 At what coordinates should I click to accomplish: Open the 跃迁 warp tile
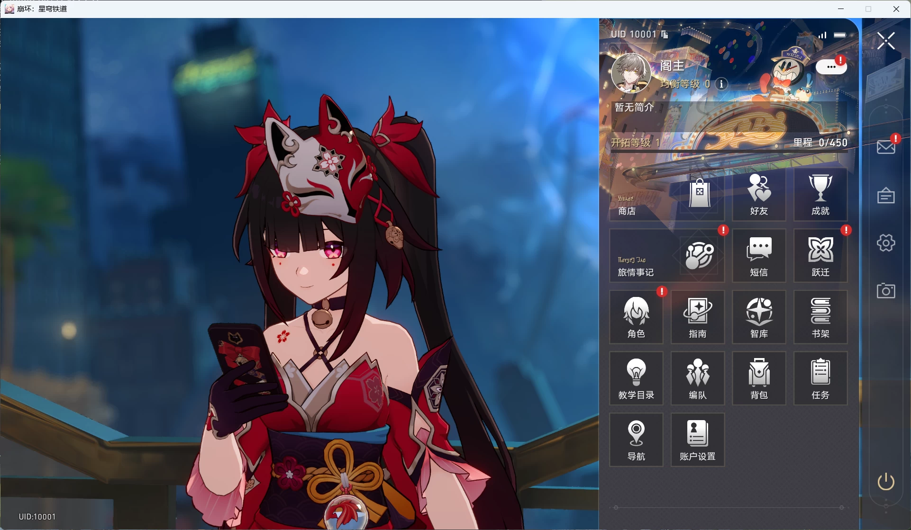820,256
